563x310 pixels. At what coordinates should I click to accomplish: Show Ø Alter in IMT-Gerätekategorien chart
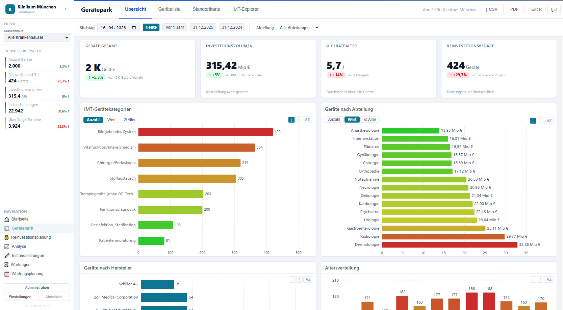pos(130,120)
